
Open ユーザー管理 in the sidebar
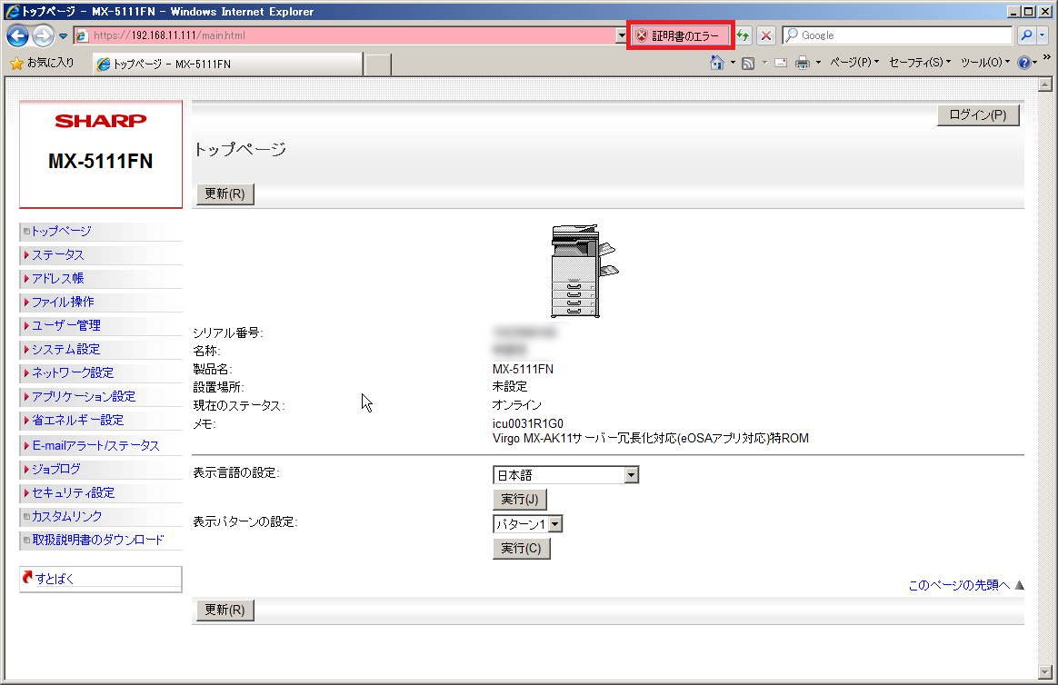coord(66,325)
